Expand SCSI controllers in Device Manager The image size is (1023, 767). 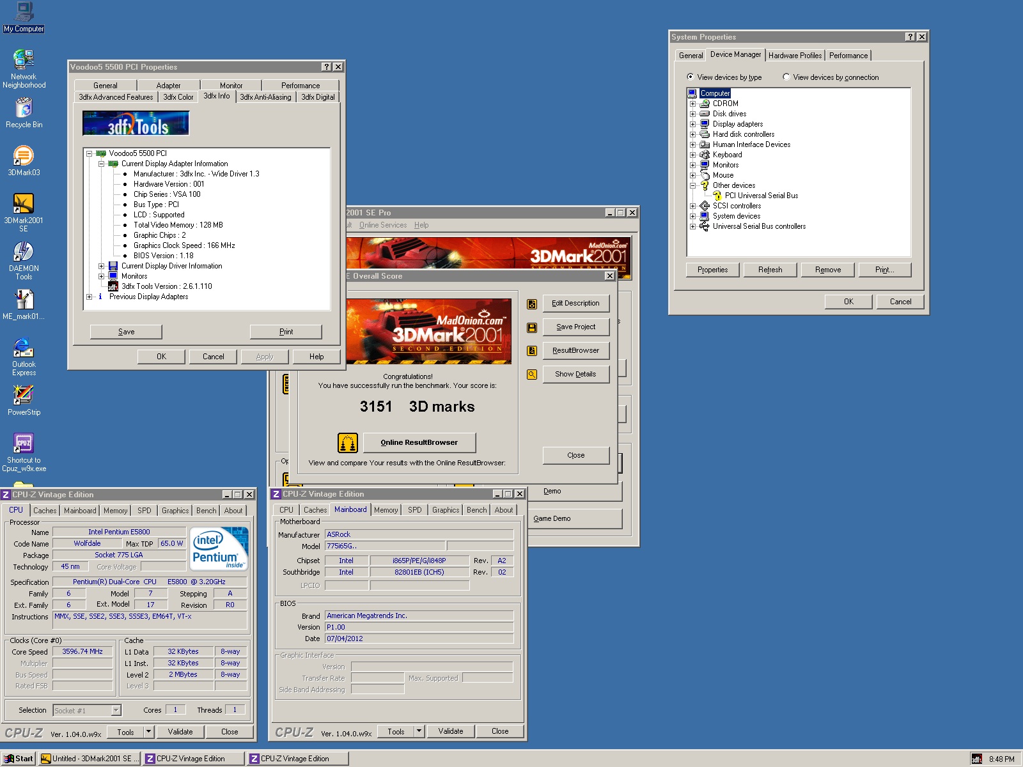pyautogui.click(x=692, y=206)
